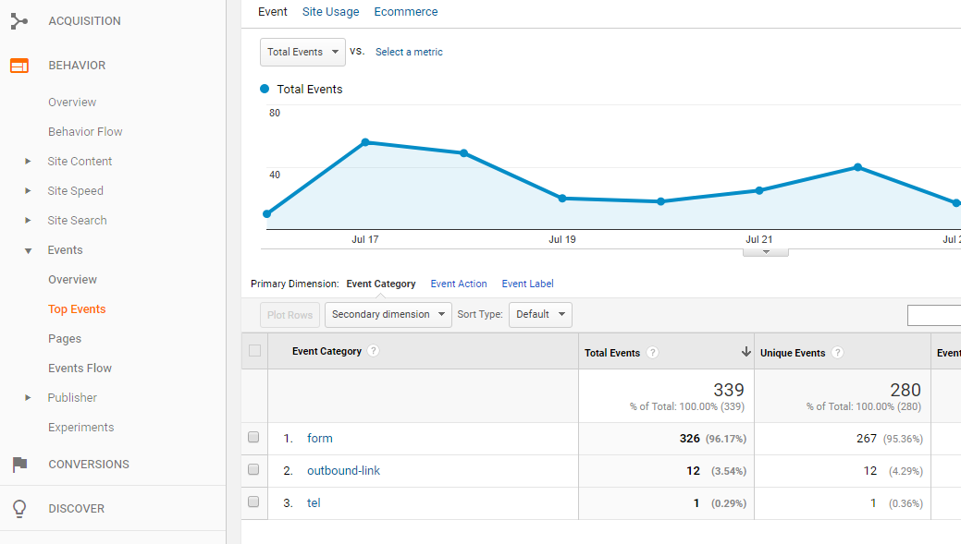The image size is (961, 544).
Task: Open Behavior Flow report
Action: (x=85, y=131)
